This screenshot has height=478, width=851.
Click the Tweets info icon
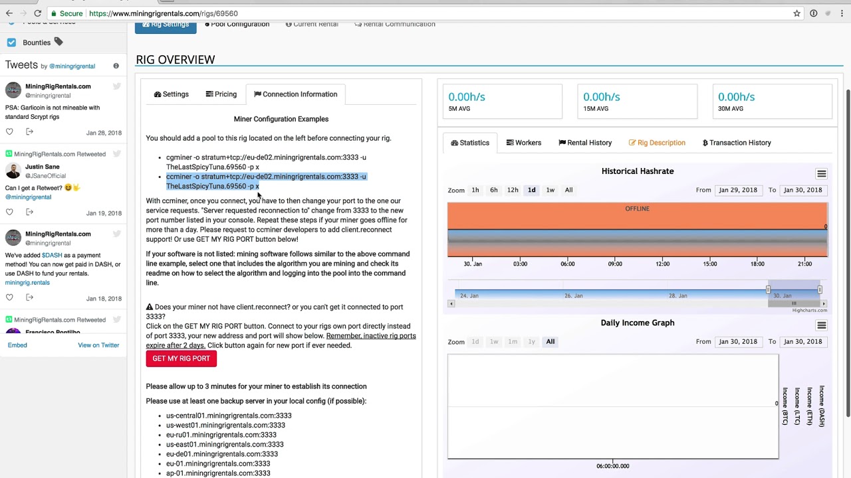point(116,66)
